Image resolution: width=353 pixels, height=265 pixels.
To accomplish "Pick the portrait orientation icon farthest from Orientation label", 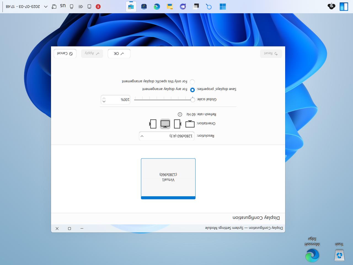I will point(153,124).
